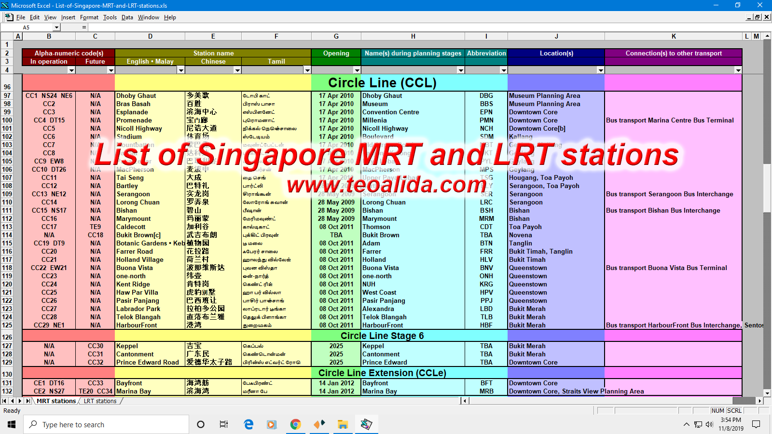This screenshot has height=434, width=772.
Task: Launch Google Chrome from the taskbar
Action: (295, 424)
